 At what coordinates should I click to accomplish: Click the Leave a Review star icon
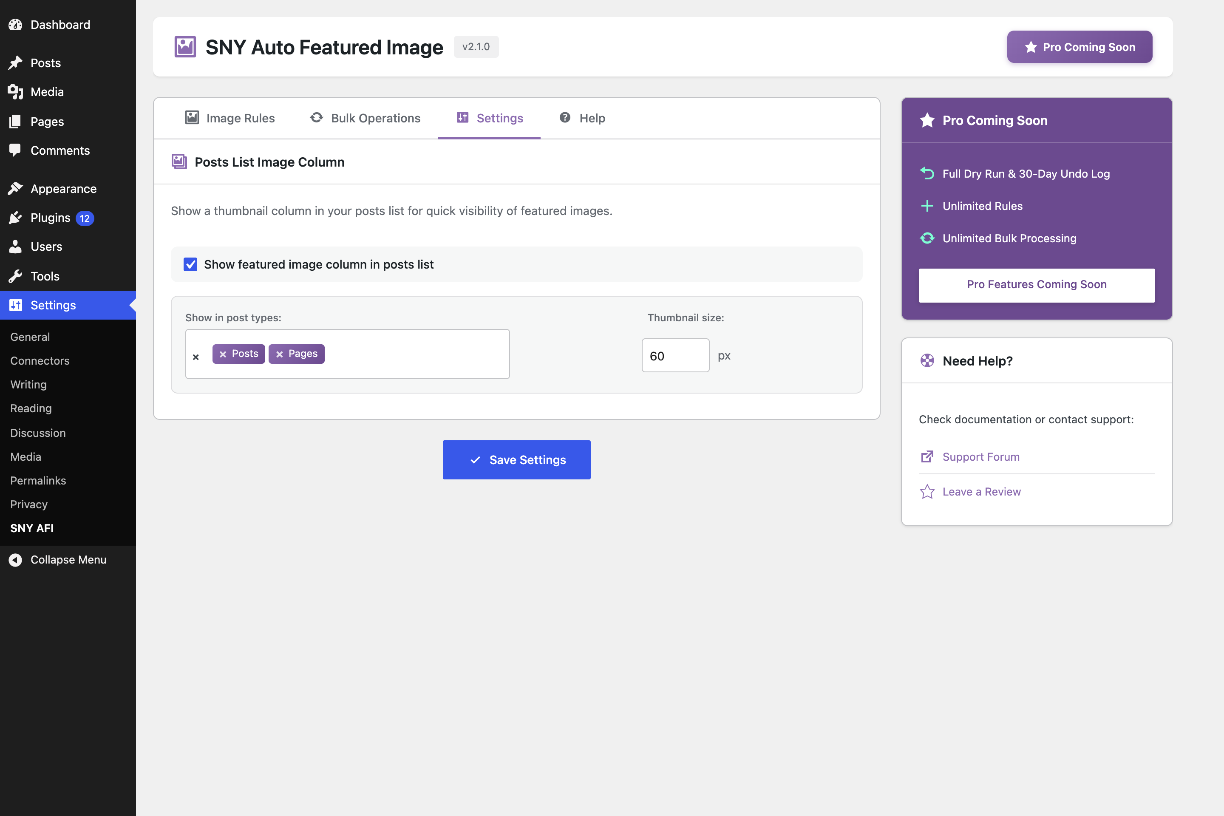click(x=927, y=492)
